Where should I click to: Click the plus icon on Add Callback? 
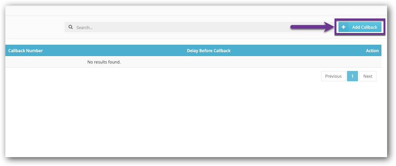point(343,27)
